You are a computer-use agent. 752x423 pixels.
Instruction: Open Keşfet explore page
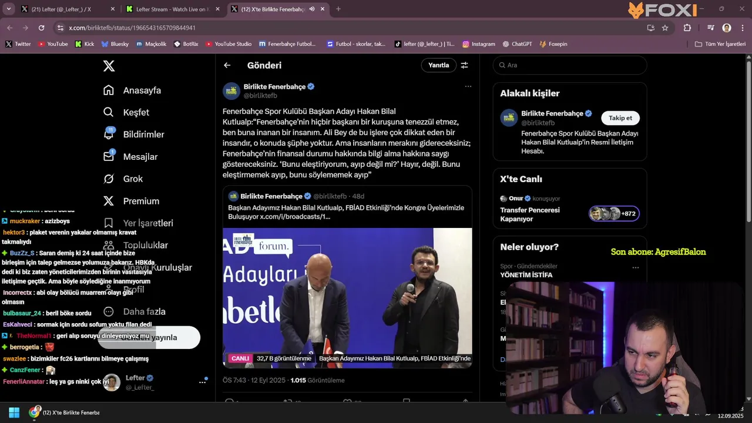tap(126, 112)
